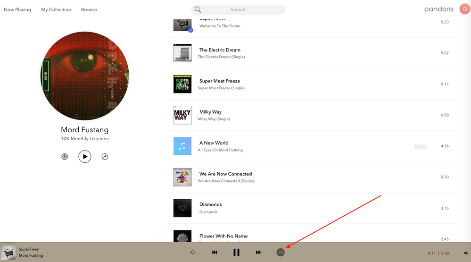Open the Now Playing tab
Image resolution: width=471 pixels, height=262 pixels.
point(17,9)
